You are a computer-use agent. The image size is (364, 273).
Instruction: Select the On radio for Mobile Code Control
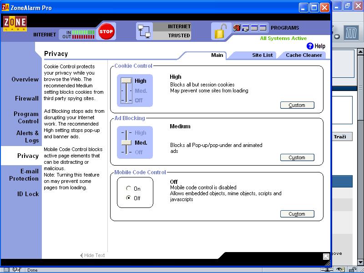[128, 188]
